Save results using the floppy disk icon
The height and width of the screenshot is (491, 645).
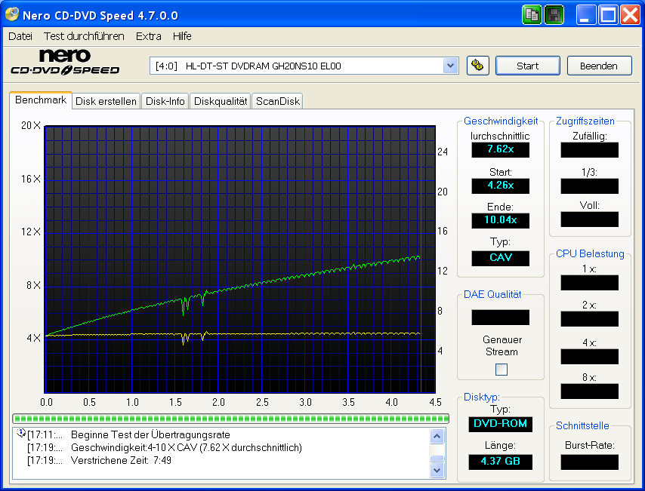[554, 14]
